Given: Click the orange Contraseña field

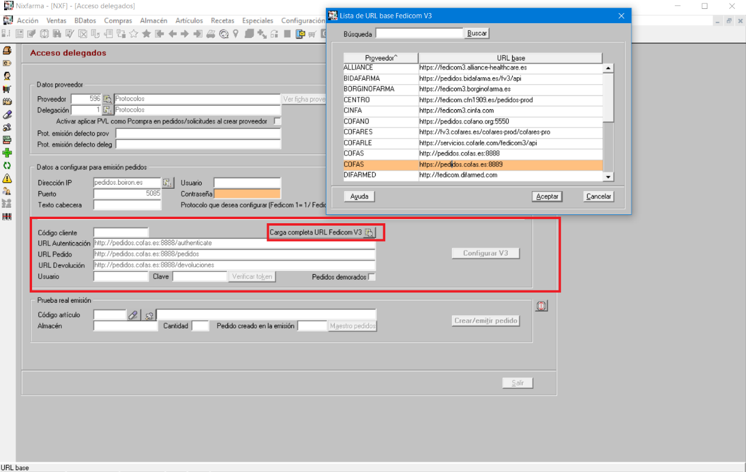Looking at the screenshot, I should click(247, 194).
